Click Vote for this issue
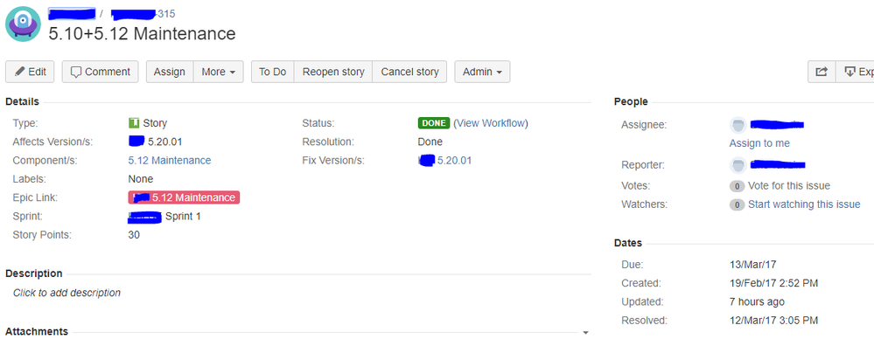The image size is (874, 339). pos(789,185)
